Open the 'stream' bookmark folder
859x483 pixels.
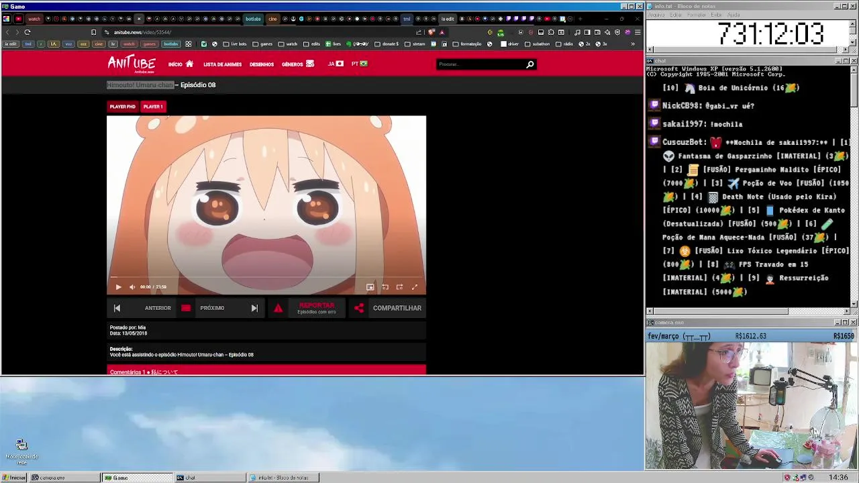point(415,44)
